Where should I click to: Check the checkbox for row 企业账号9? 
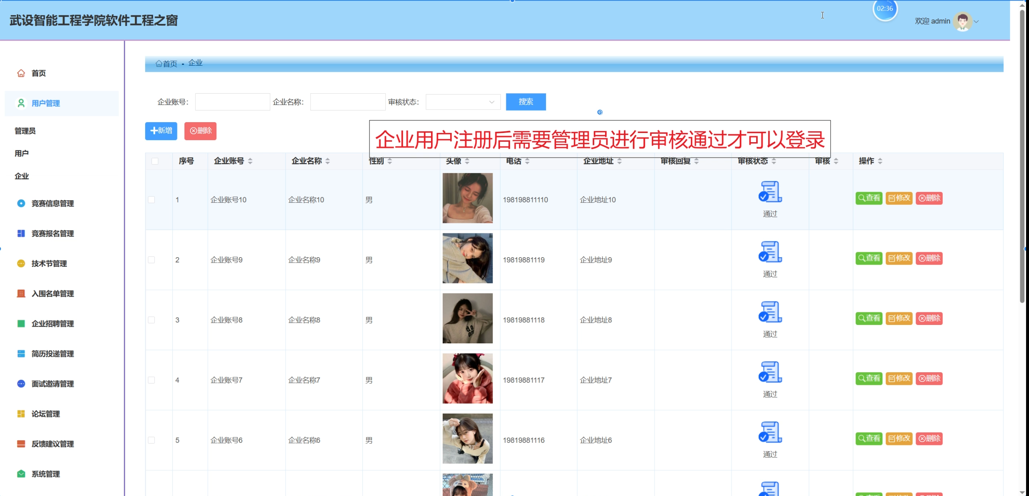pyautogui.click(x=151, y=260)
